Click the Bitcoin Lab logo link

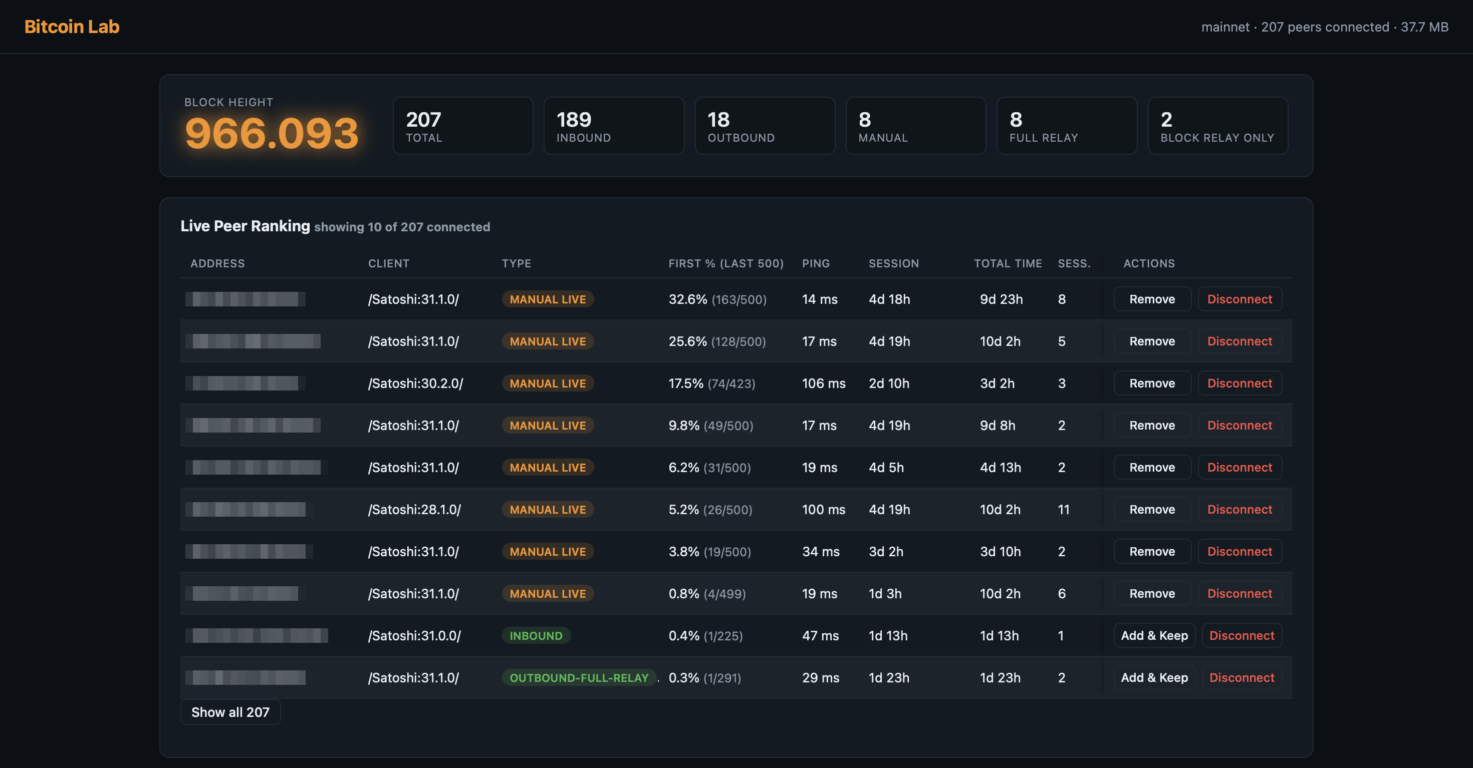pyautogui.click(x=72, y=27)
